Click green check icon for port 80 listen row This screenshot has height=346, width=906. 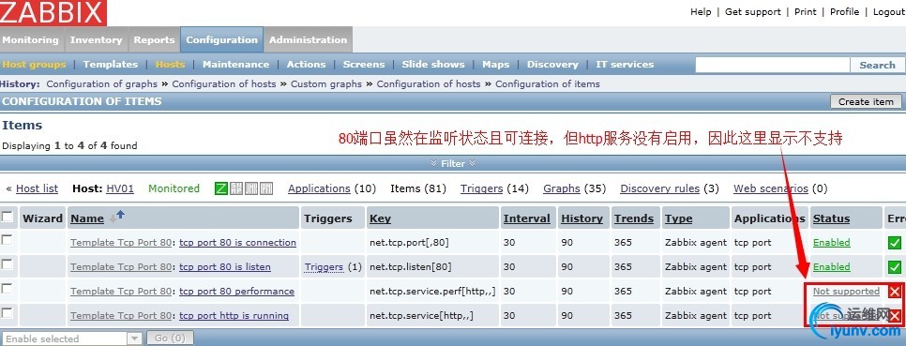pyautogui.click(x=895, y=267)
